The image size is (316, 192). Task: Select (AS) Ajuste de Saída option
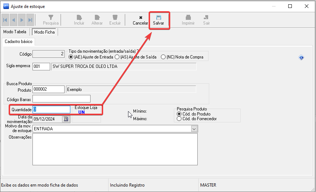tap(117, 57)
